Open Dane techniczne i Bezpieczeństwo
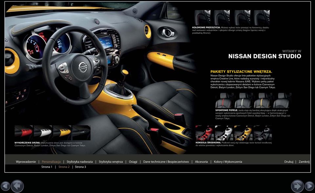This screenshot has width=315, height=193. pos(166,161)
